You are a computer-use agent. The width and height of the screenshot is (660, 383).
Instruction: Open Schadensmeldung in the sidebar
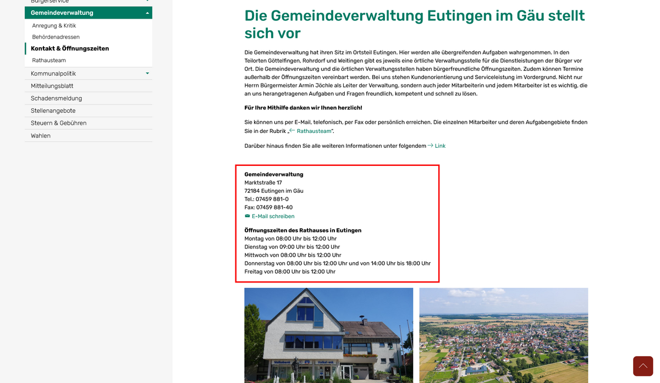(56, 98)
